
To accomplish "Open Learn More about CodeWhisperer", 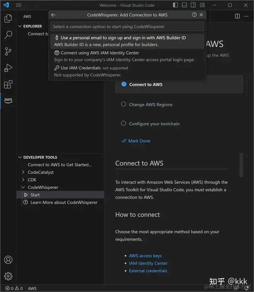I will [x=64, y=203].
